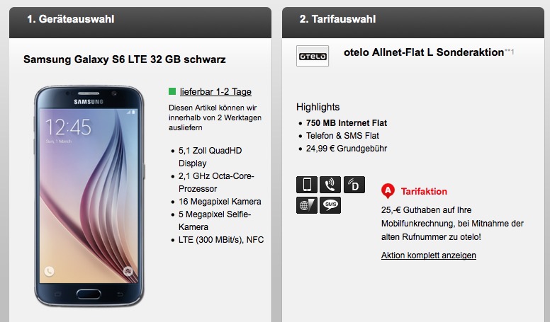Viewport: 550px width, 322px height.
Task: Click the internet globe flat icon
Action: click(x=307, y=205)
